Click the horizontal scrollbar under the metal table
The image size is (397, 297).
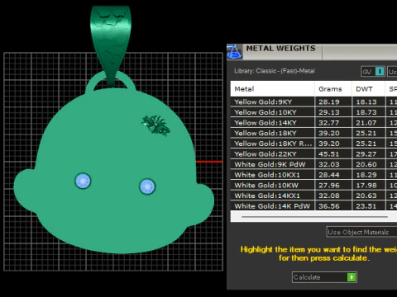(314, 217)
